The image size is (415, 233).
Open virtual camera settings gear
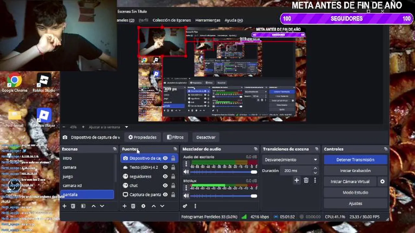click(x=383, y=182)
